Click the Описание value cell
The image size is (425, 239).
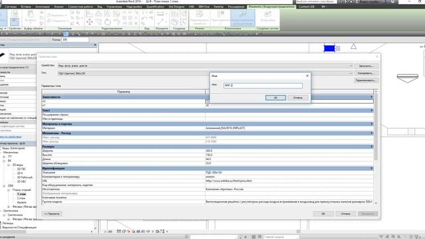(x=290, y=173)
